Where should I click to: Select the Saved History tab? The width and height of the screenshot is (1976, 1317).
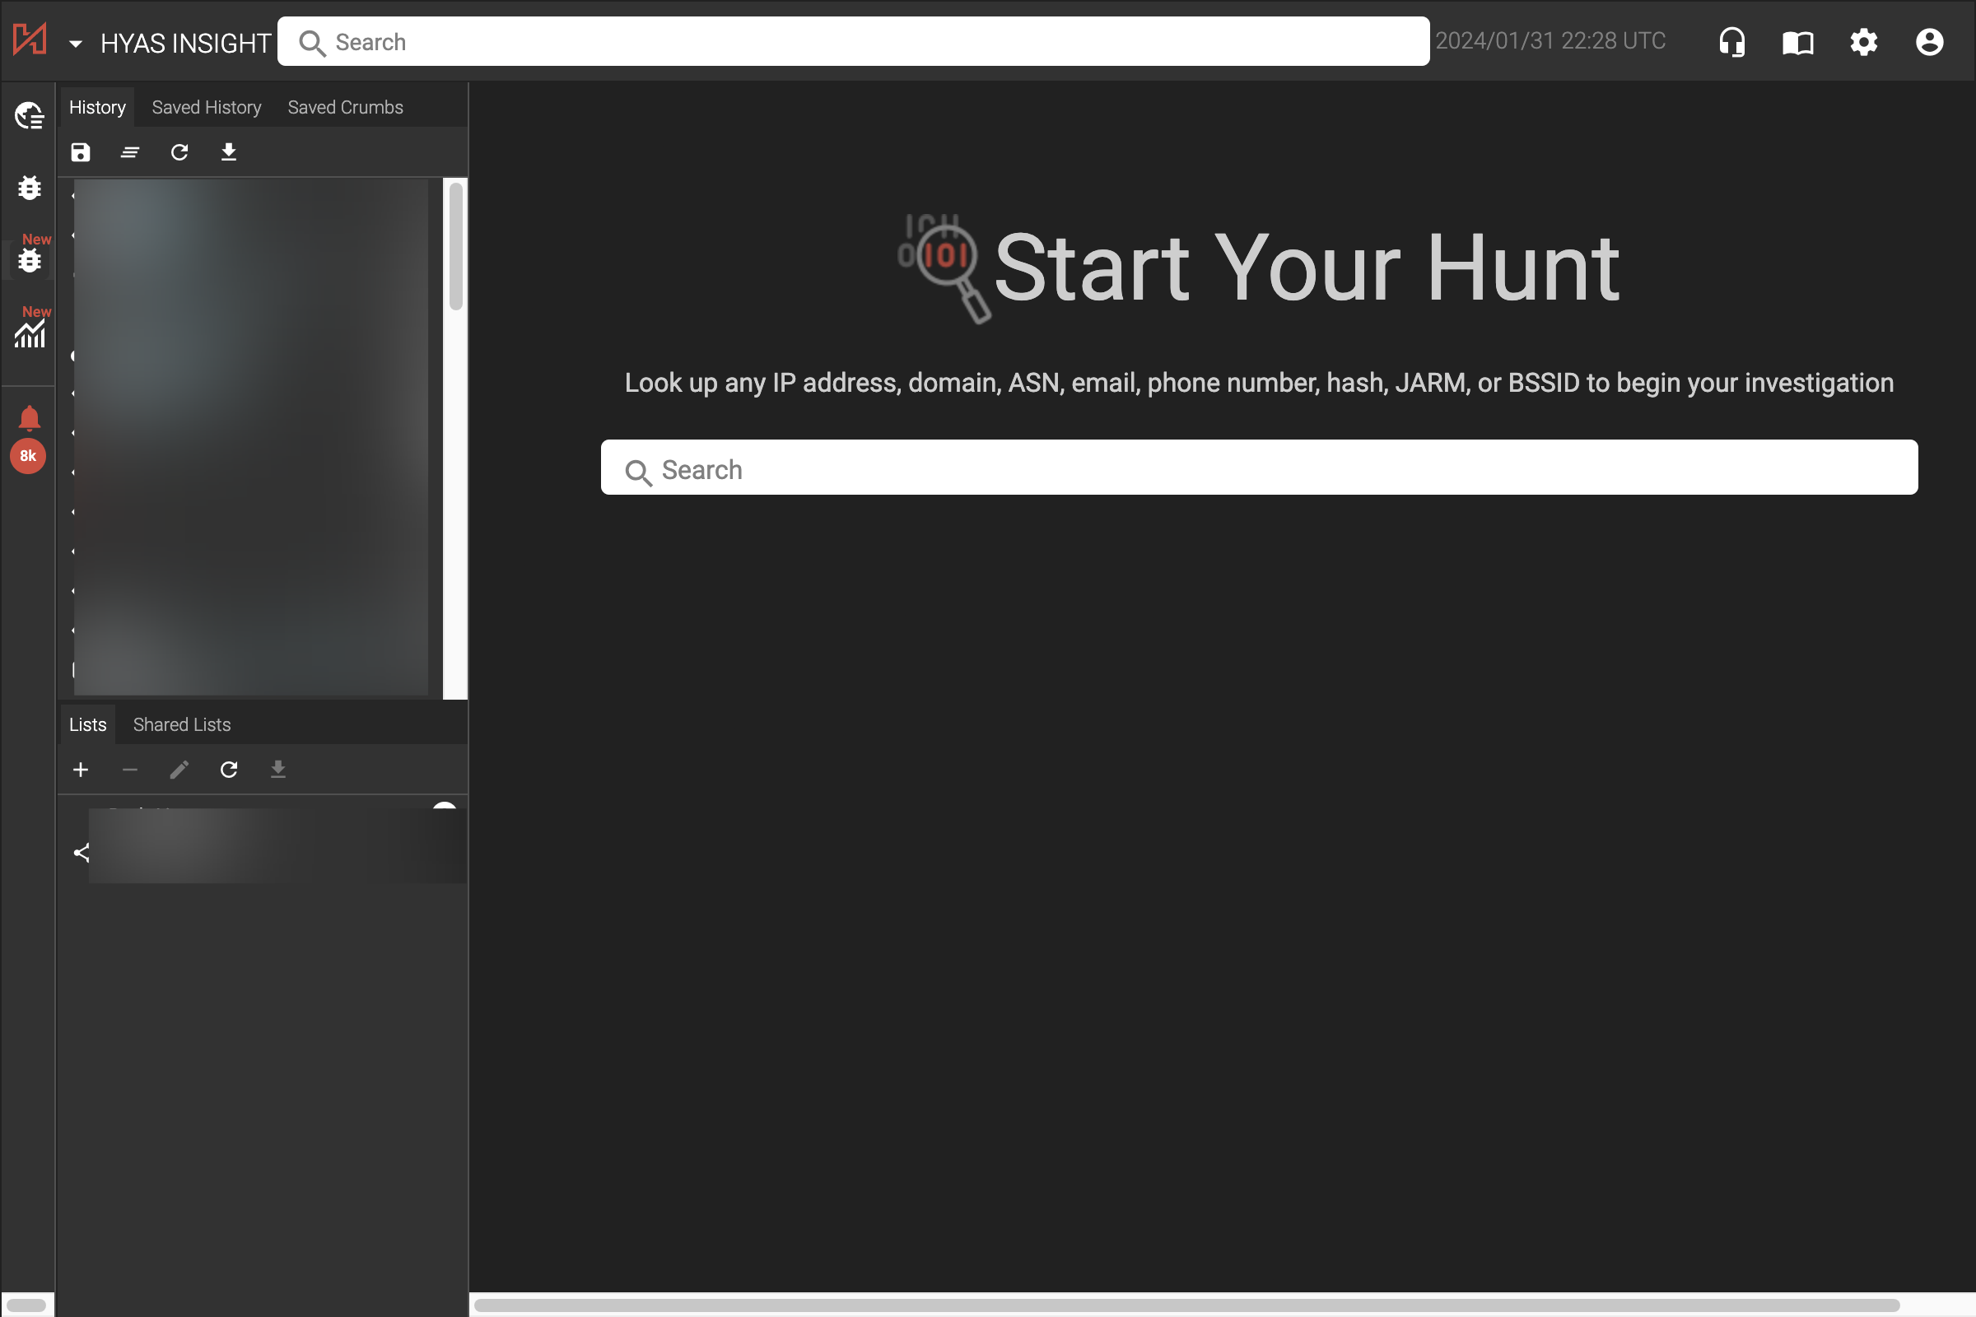pyautogui.click(x=206, y=107)
